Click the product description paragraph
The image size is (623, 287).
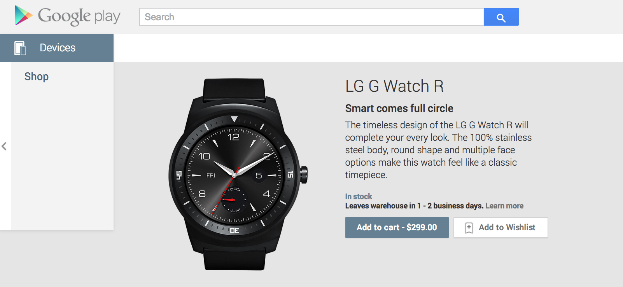(x=438, y=150)
